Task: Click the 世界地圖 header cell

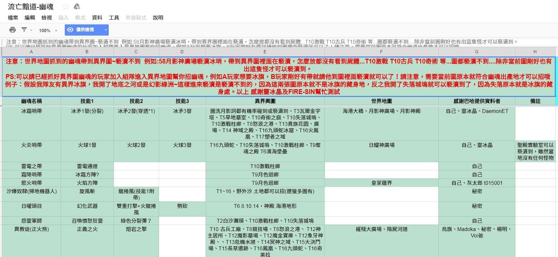Action: [x=382, y=101]
